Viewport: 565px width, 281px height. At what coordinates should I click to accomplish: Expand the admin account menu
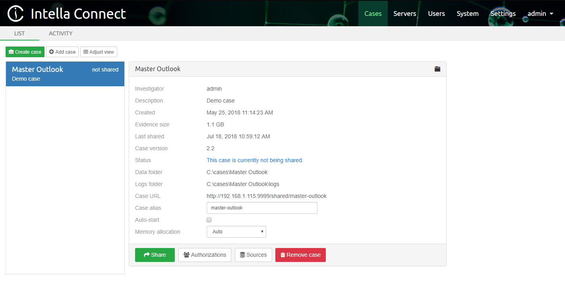click(540, 13)
